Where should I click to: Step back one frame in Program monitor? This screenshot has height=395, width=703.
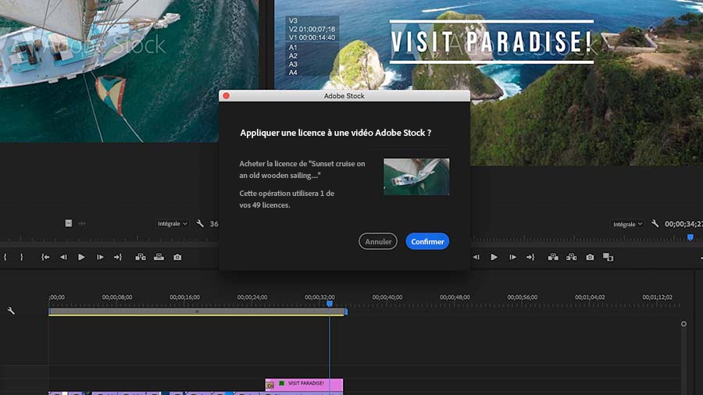click(476, 257)
